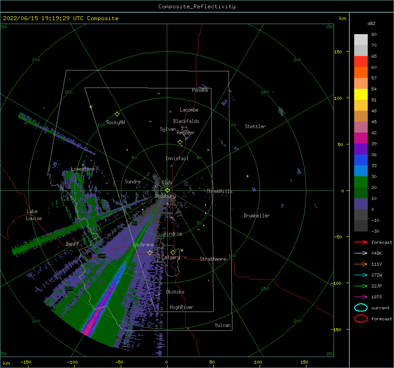Click the ThreeHills label
The image size is (394, 368).
coord(219,191)
